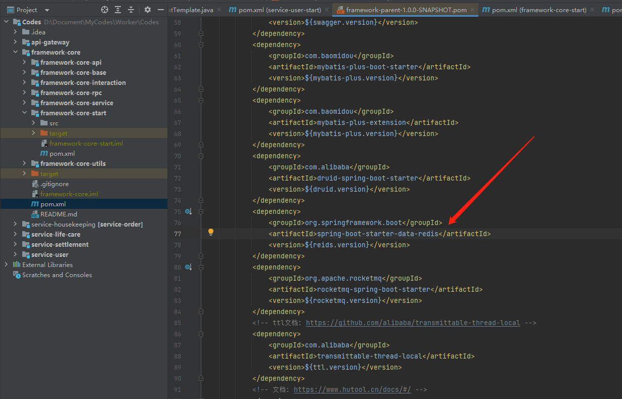
Task: Click spring-boot-starter-data-redis artifactId text
Action: click(377, 234)
